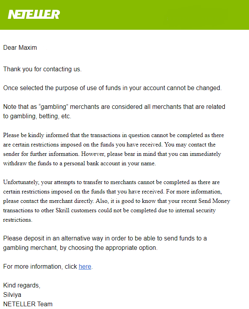Click the 'Thank you for contacting us' sentence

pos(42,69)
